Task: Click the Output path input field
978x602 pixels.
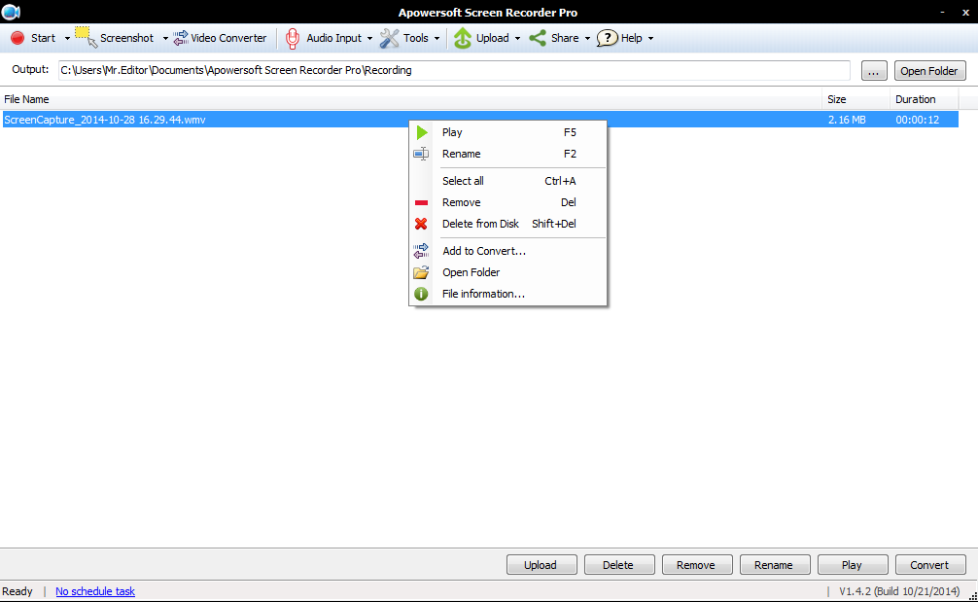Action: coord(454,70)
